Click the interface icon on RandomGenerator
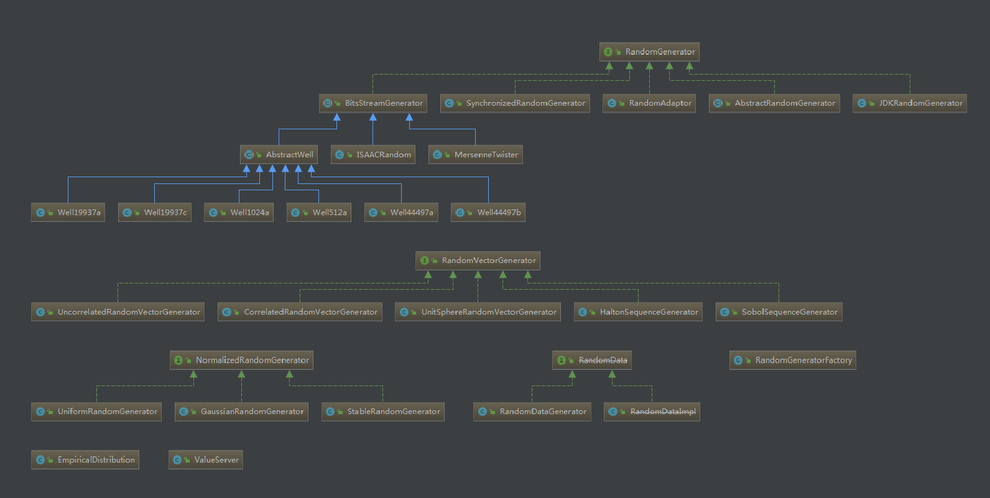990x498 pixels. click(608, 52)
